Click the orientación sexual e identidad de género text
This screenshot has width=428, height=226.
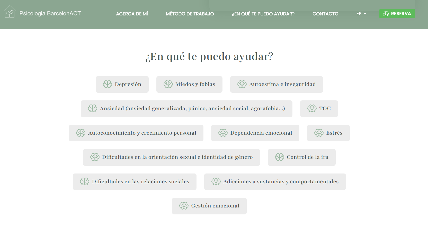click(x=177, y=157)
